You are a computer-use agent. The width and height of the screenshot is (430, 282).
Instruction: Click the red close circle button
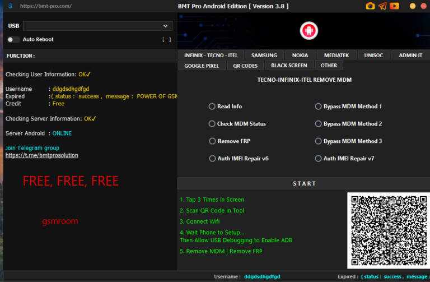[424, 6]
